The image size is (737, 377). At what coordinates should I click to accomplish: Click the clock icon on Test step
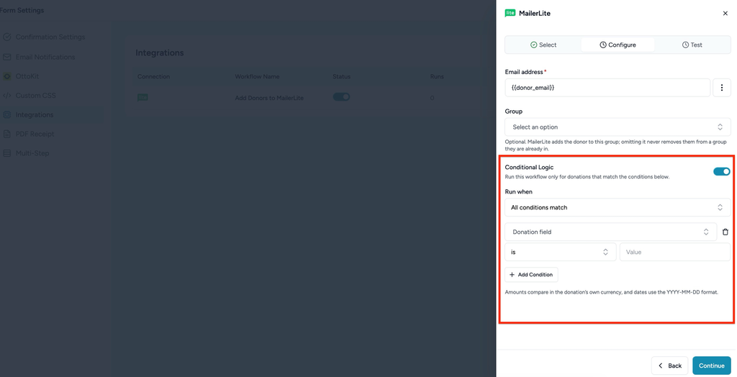(685, 45)
